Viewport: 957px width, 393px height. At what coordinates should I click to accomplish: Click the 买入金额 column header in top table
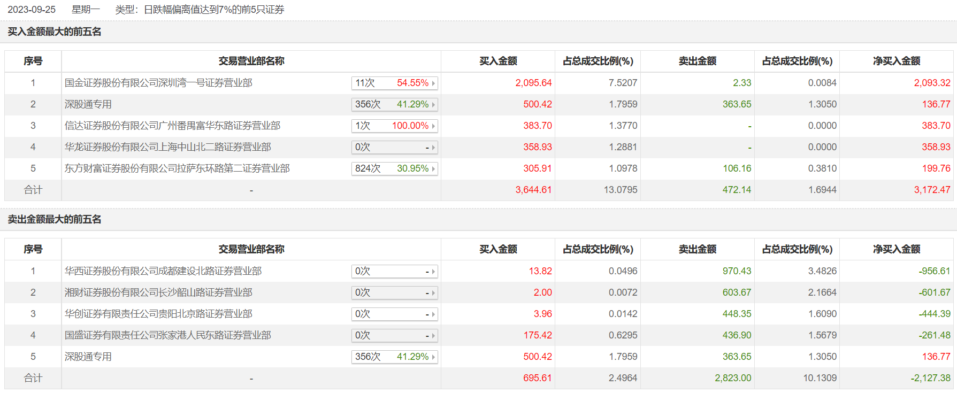tap(498, 61)
